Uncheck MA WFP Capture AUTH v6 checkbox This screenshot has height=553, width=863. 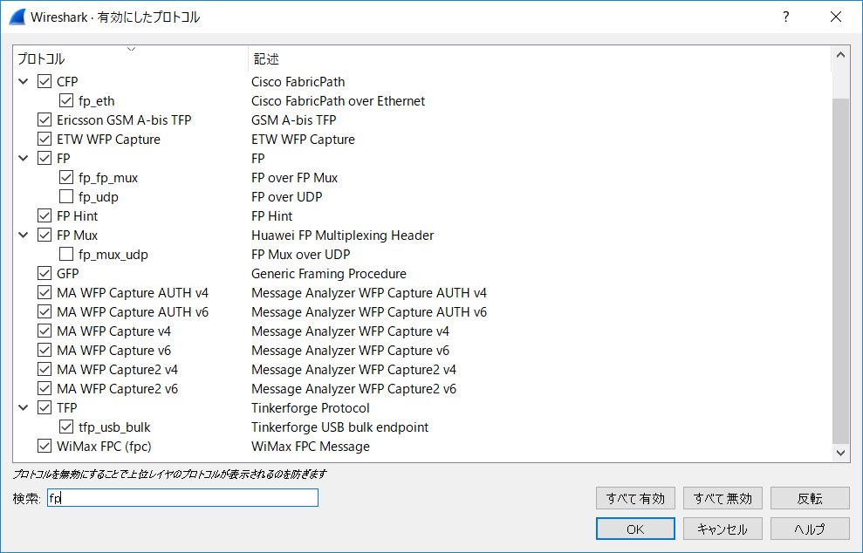tap(45, 312)
